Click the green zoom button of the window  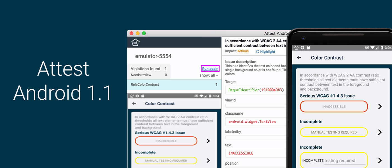(144, 33)
